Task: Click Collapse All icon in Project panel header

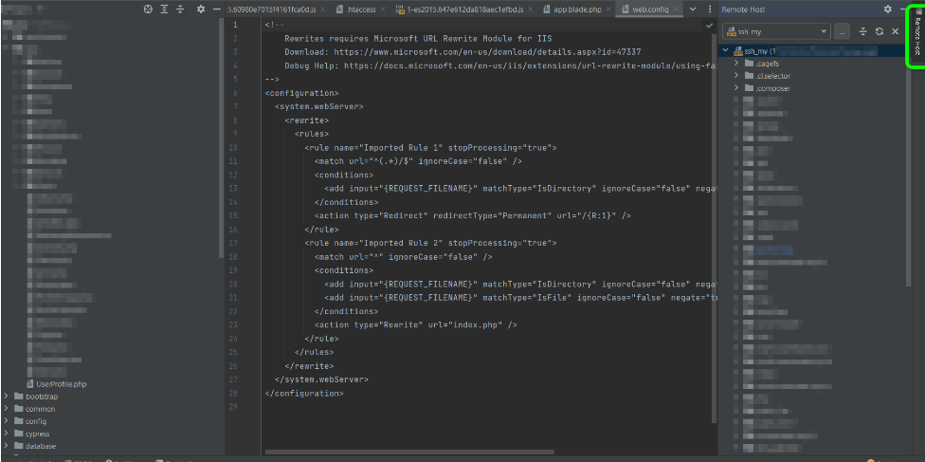Action: click(180, 9)
